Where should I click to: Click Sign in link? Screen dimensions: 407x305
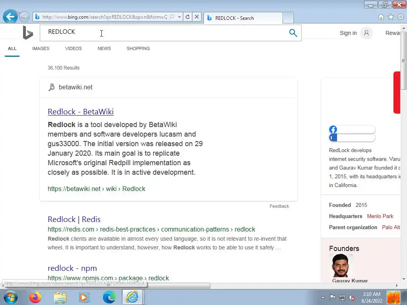(x=348, y=33)
